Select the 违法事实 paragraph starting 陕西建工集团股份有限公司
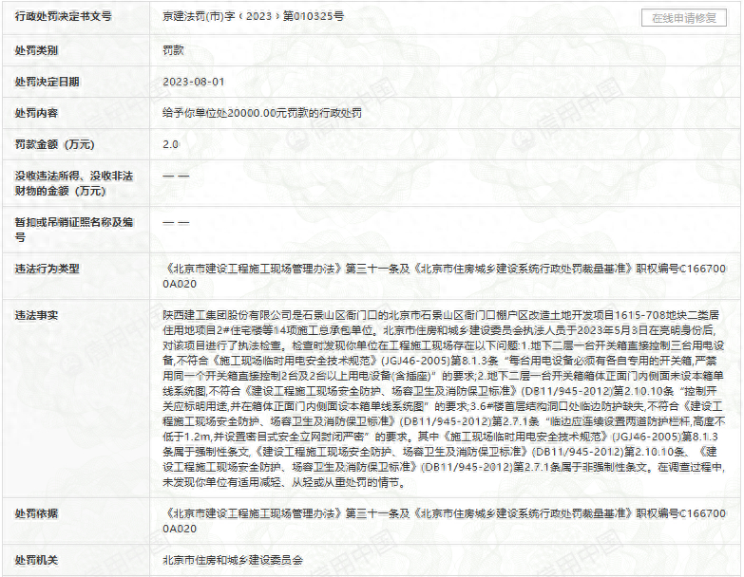744x577 pixels. coord(444,399)
